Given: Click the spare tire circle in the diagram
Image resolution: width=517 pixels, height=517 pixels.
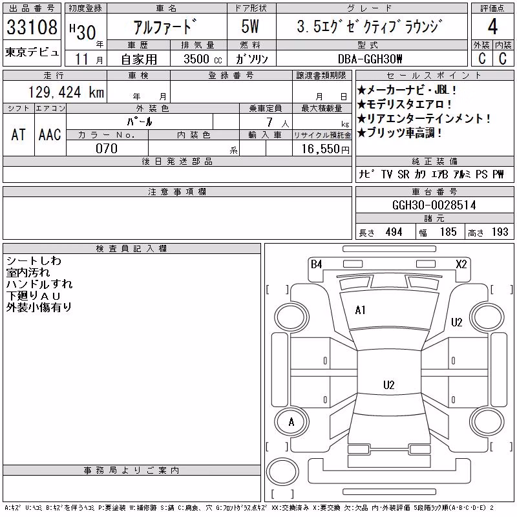Looking at the screenshot, I should (x=282, y=471).
